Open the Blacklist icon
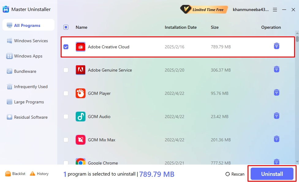This screenshot has height=182, width=299. pos(8,174)
